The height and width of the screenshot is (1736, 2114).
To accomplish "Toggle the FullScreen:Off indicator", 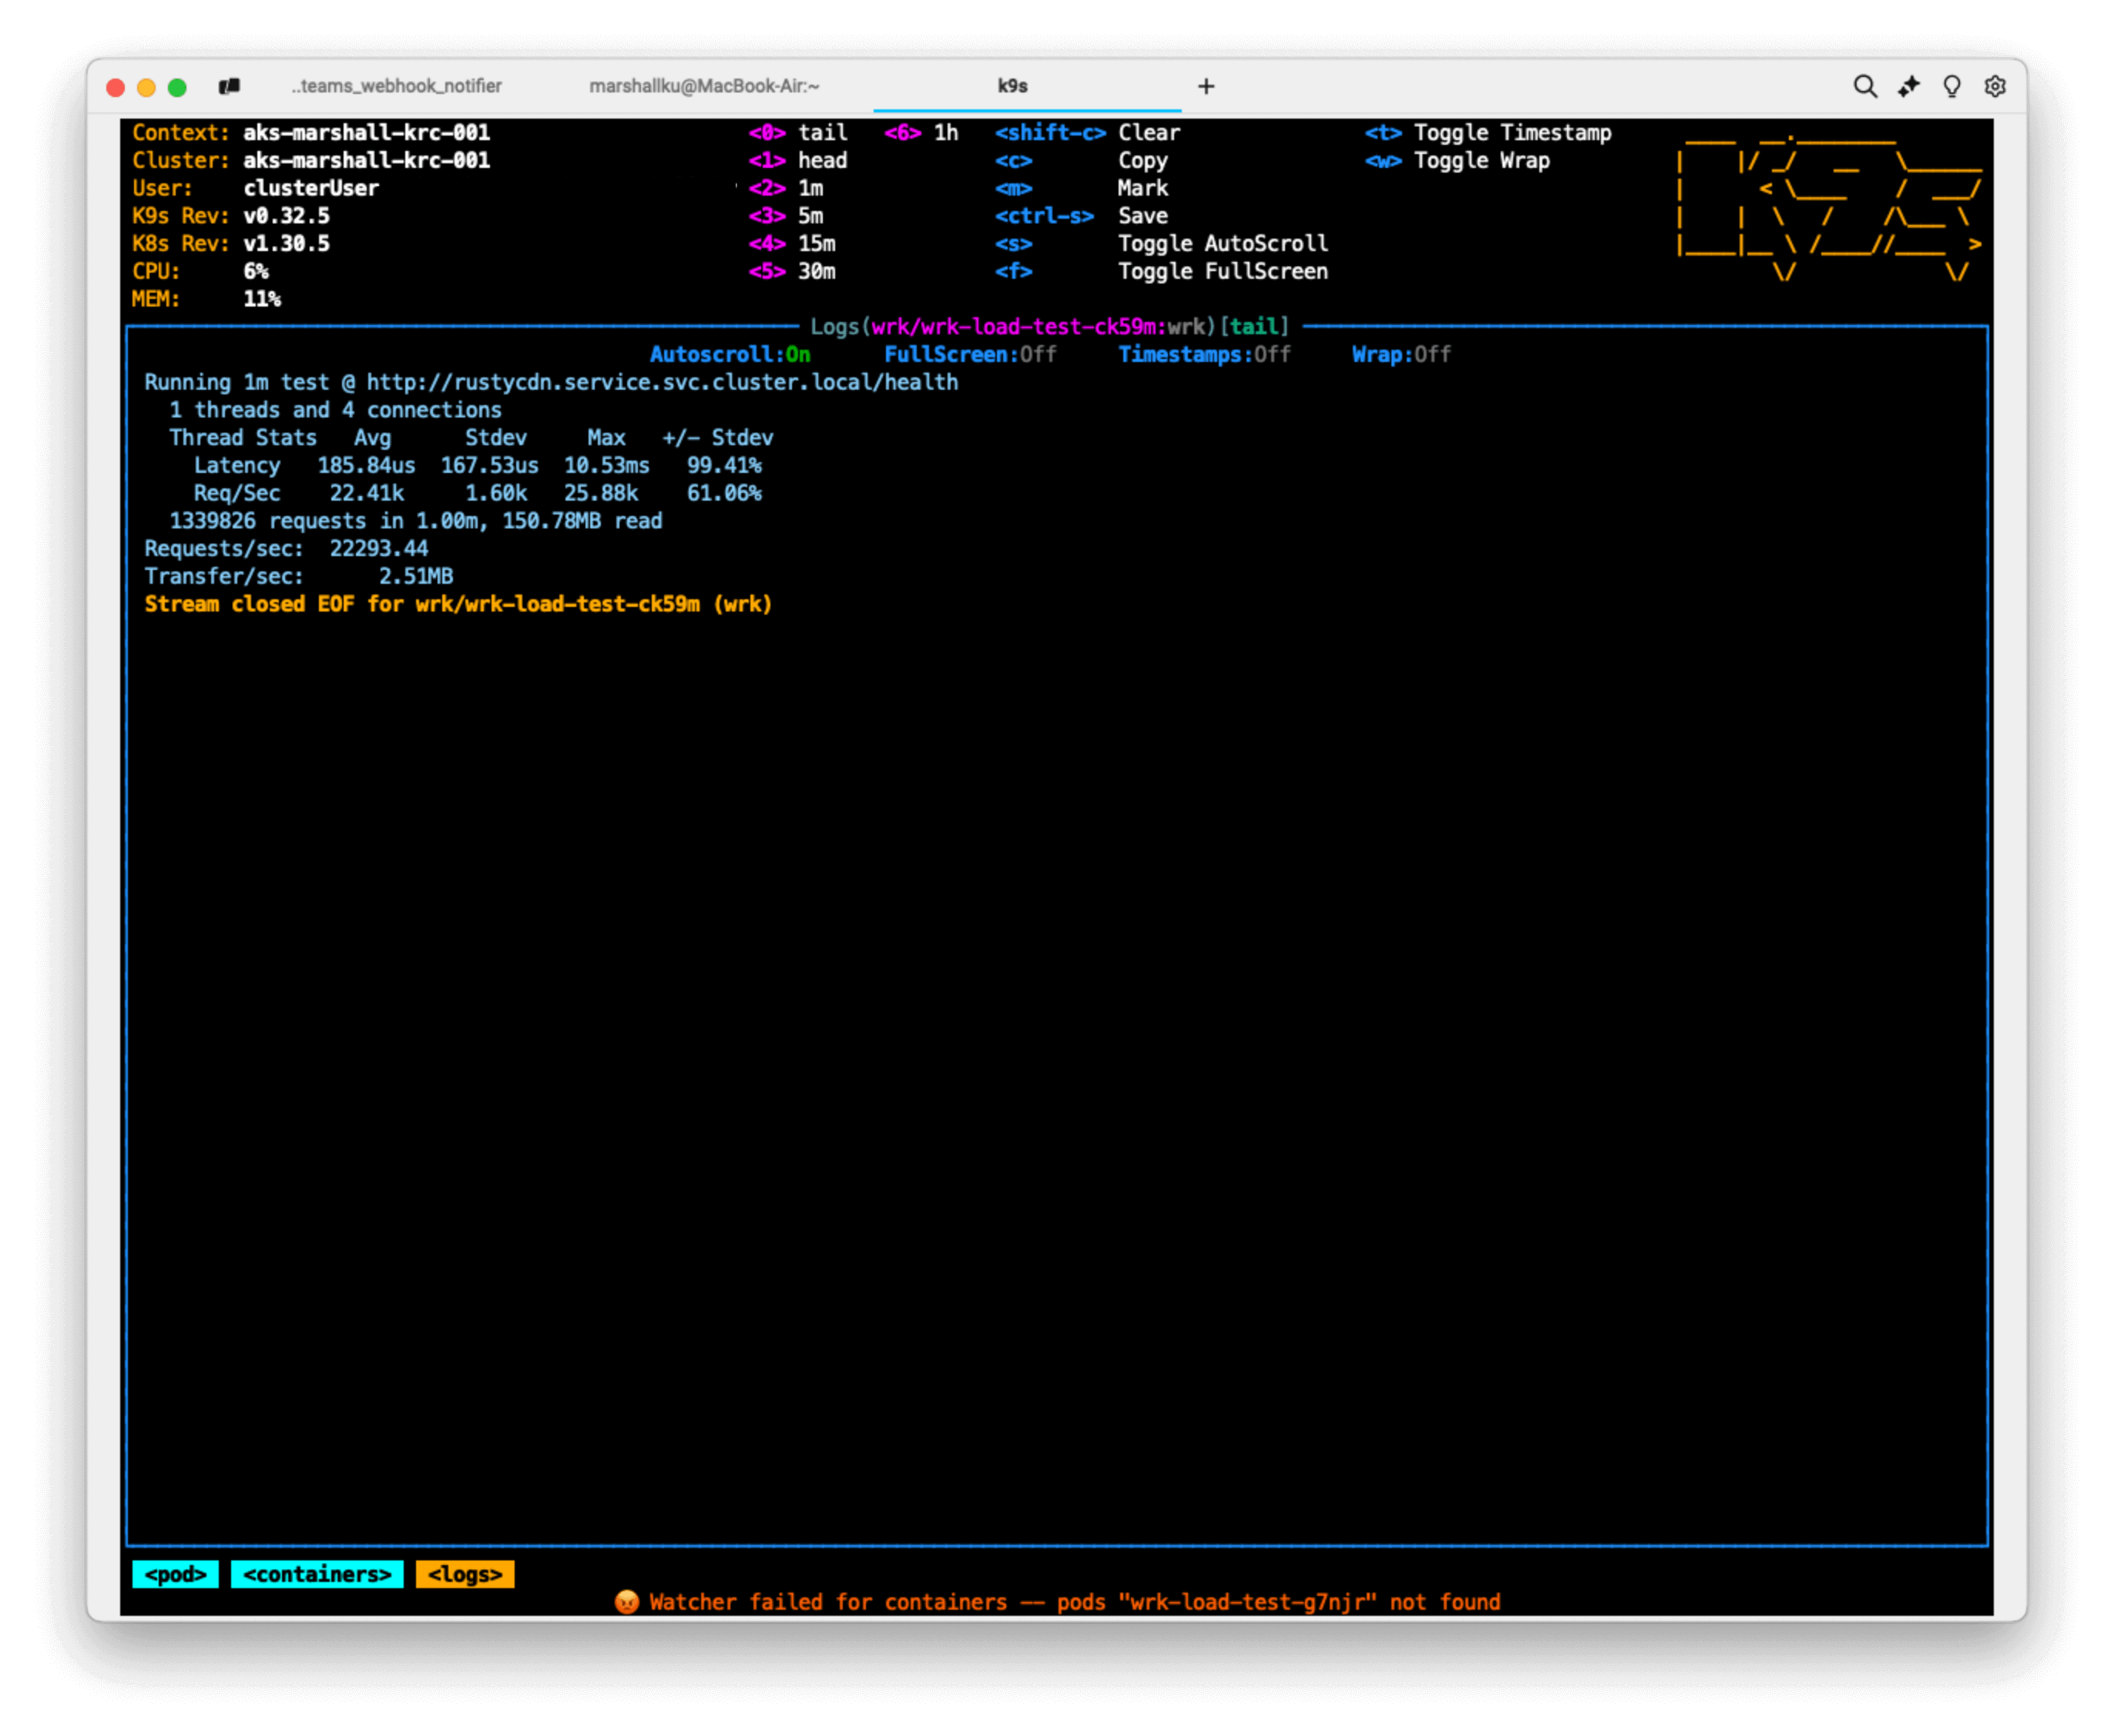I will [x=970, y=355].
